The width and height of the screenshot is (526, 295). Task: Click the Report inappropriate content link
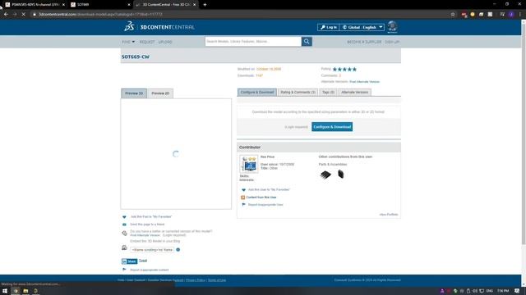(150, 270)
